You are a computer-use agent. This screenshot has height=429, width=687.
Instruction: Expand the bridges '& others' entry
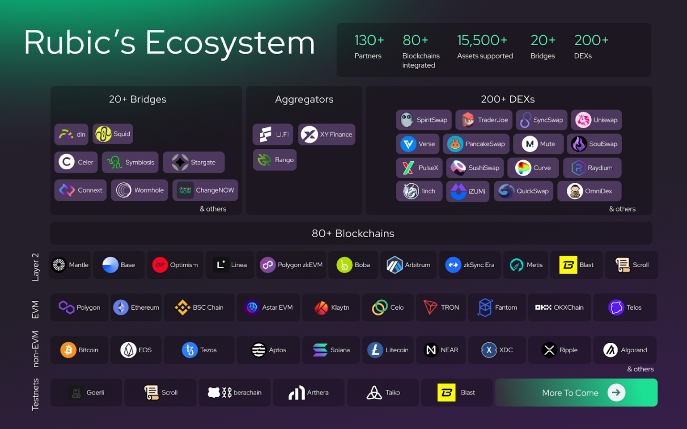[213, 209]
